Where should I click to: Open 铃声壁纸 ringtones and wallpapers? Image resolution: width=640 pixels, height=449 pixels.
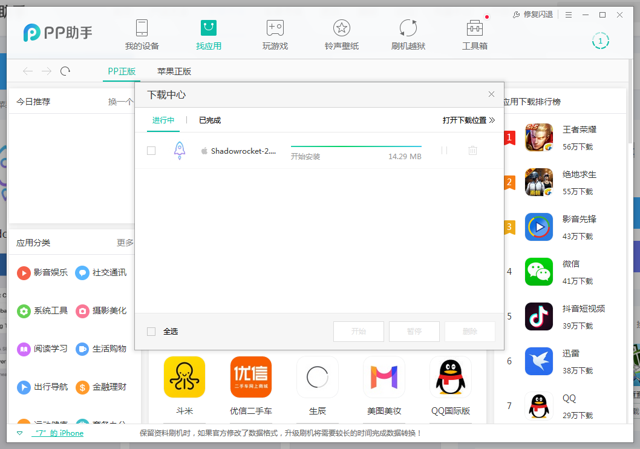coord(342,35)
